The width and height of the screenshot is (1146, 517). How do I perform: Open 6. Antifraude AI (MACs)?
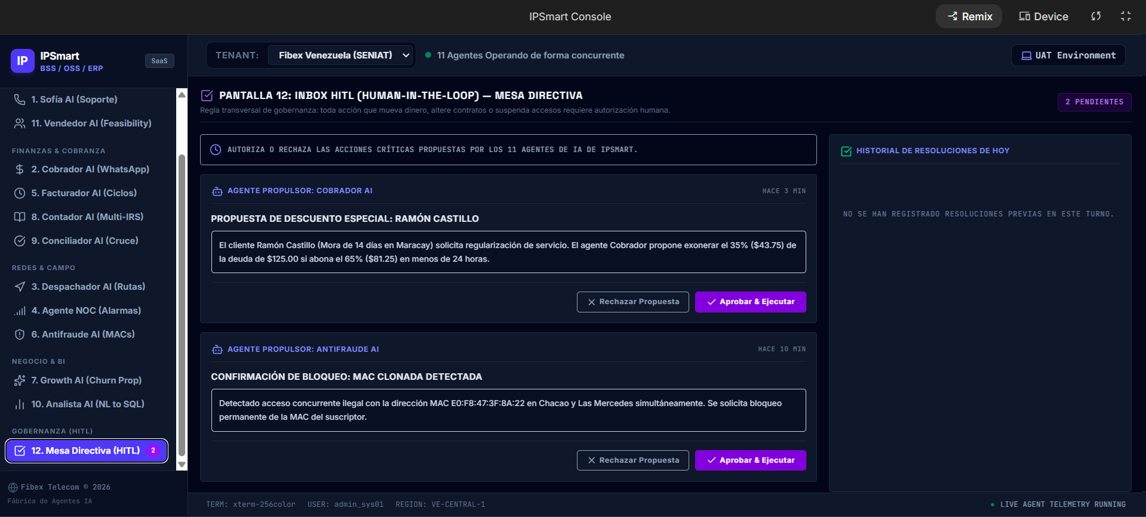88,335
